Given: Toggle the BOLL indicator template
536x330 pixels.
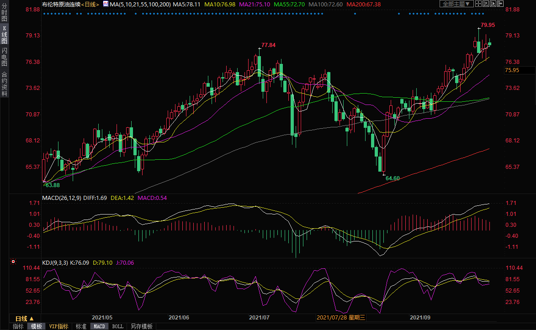Looking at the screenshot, I should coord(117,326).
